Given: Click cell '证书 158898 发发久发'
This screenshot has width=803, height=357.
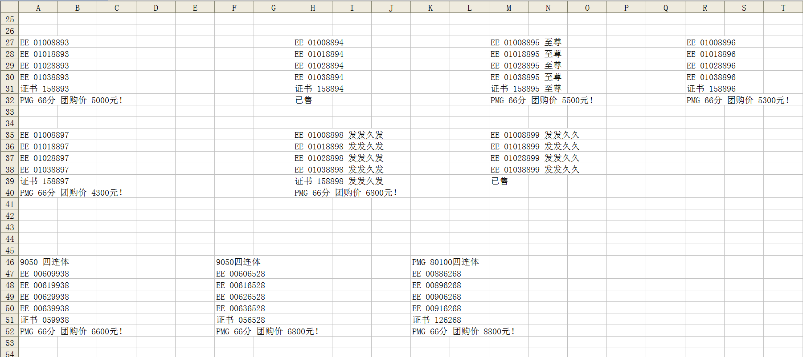Looking at the screenshot, I should coord(339,181).
